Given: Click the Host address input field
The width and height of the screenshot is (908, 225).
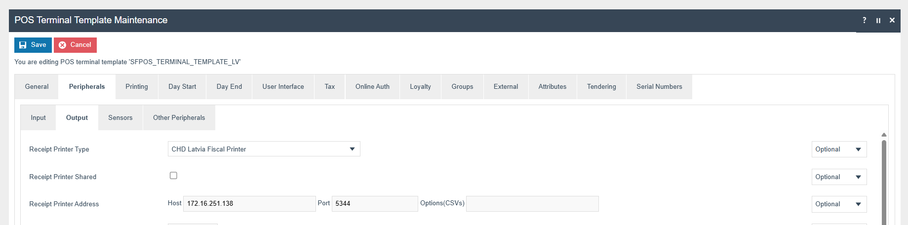Looking at the screenshot, I should click(249, 204).
